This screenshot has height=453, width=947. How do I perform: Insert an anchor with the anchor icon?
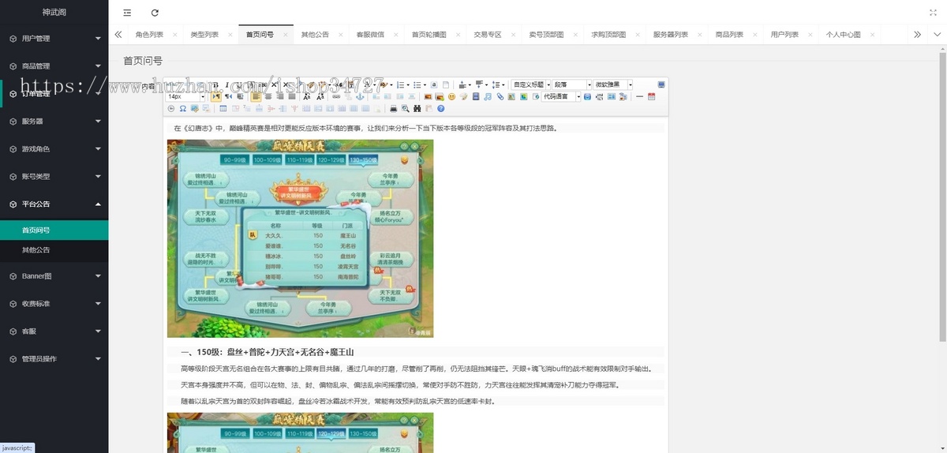coord(361,96)
